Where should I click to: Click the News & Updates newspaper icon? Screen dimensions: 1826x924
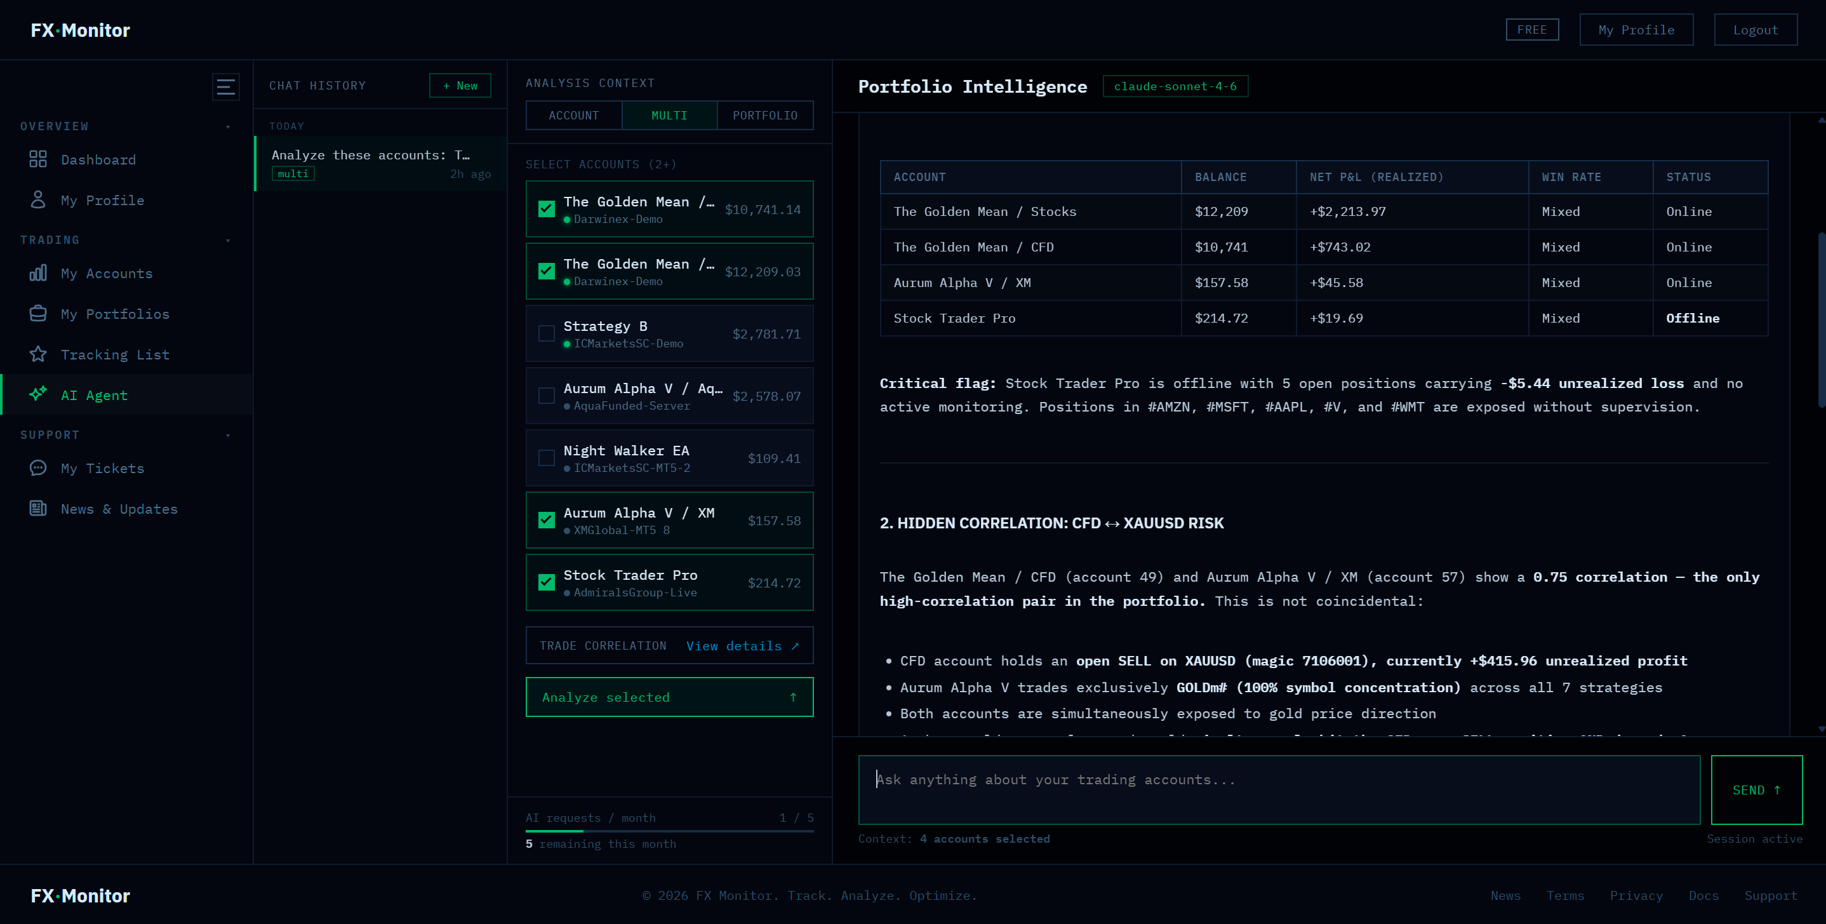click(37, 509)
